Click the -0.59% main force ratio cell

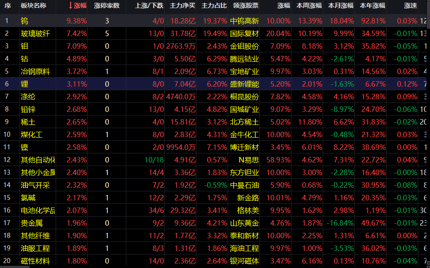215,185
